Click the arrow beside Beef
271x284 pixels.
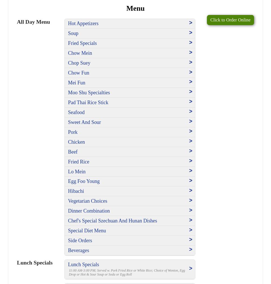(x=191, y=151)
